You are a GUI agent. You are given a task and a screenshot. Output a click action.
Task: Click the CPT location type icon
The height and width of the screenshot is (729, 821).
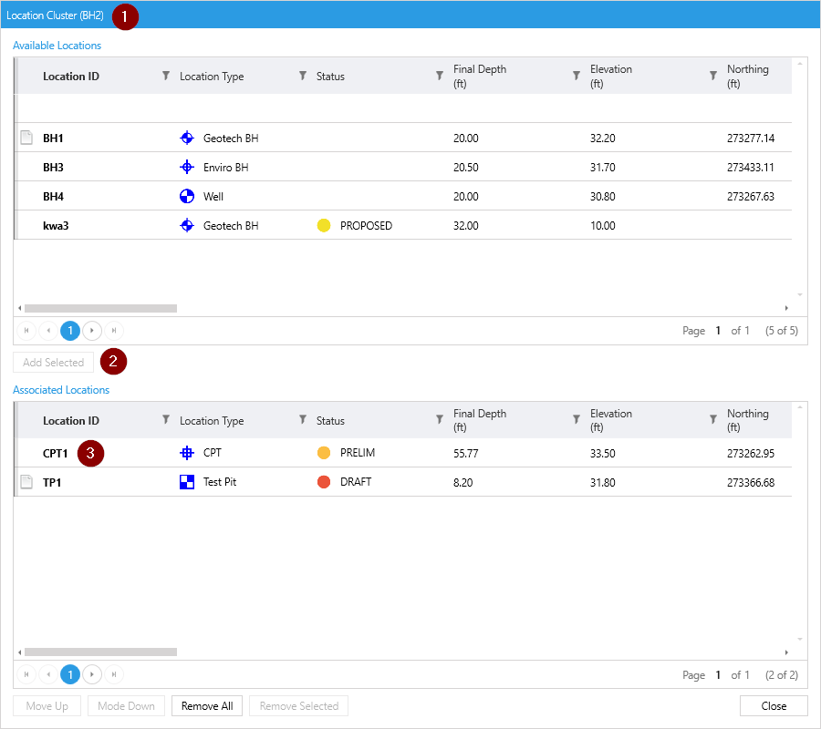coord(187,453)
